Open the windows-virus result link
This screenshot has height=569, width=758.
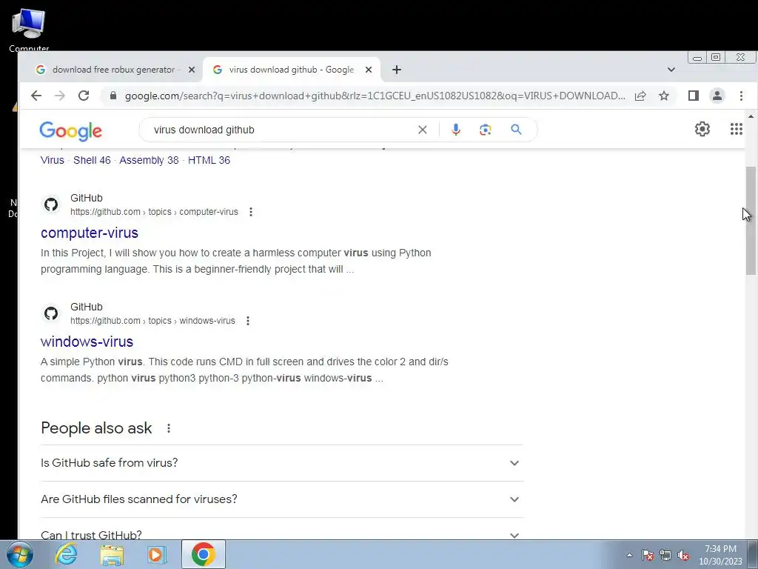(x=87, y=342)
